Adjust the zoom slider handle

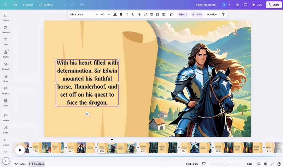[x=224, y=164]
